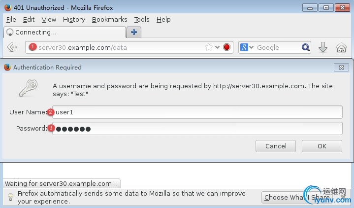Open the Tools menu
The height and width of the screenshot is (208, 354).
pos(142,19)
